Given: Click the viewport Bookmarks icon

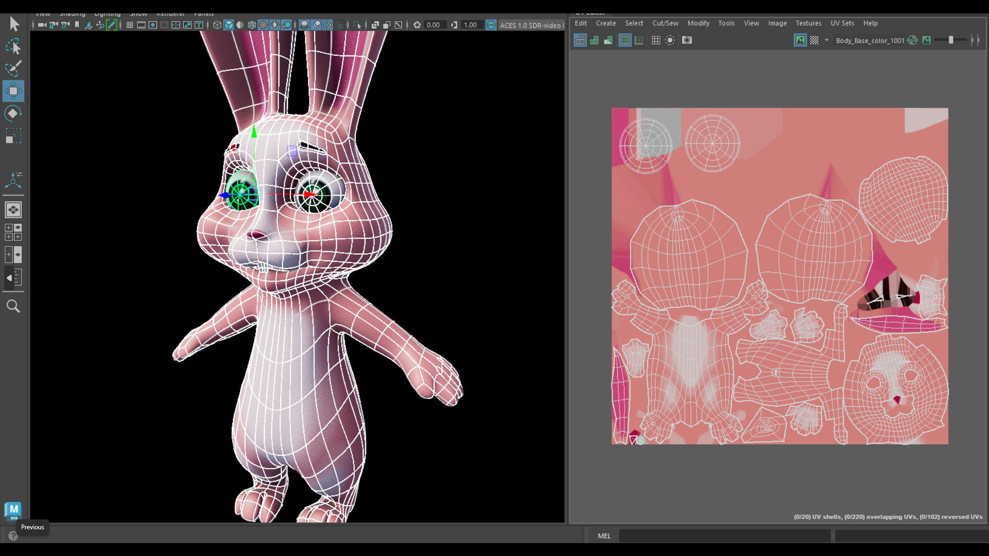Looking at the screenshot, I should [x=77, y=25].
